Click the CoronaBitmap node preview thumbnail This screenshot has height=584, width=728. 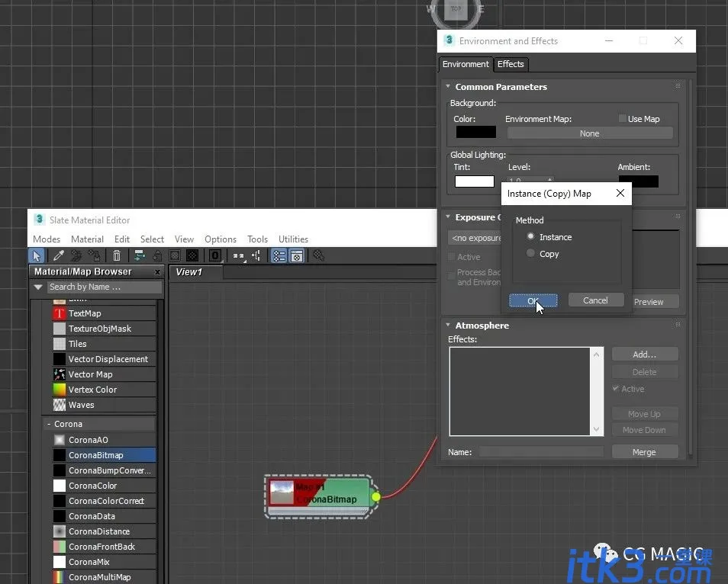[282, 493]
